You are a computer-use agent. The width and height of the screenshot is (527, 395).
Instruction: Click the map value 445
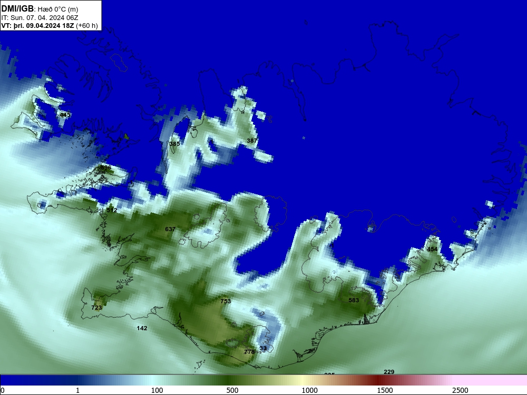point(65,114)
